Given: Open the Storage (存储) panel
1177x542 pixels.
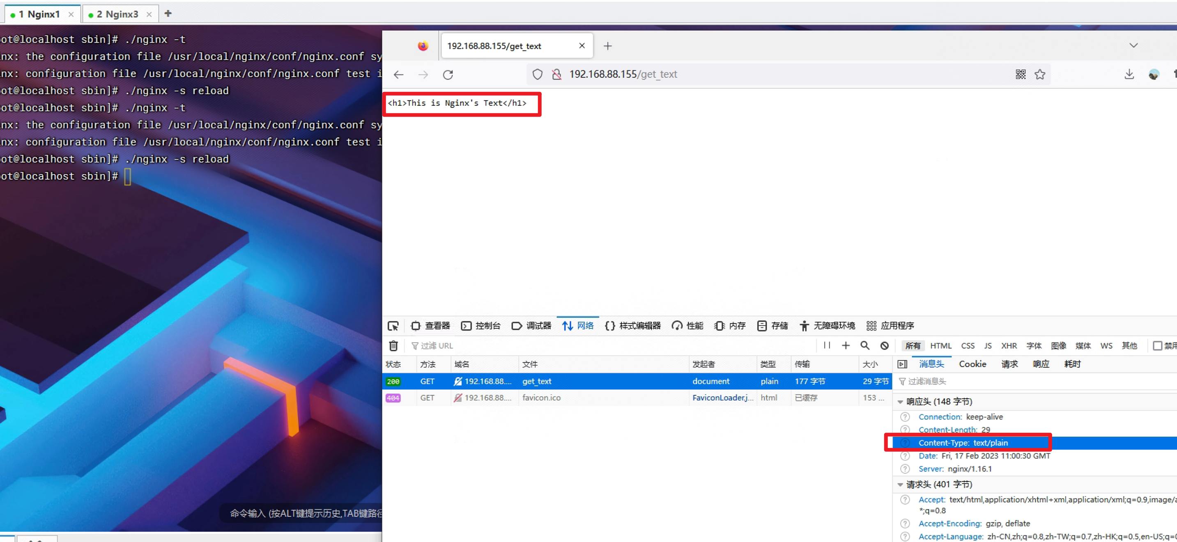Looking at the screenshot, I should click(x=772, y=325).
